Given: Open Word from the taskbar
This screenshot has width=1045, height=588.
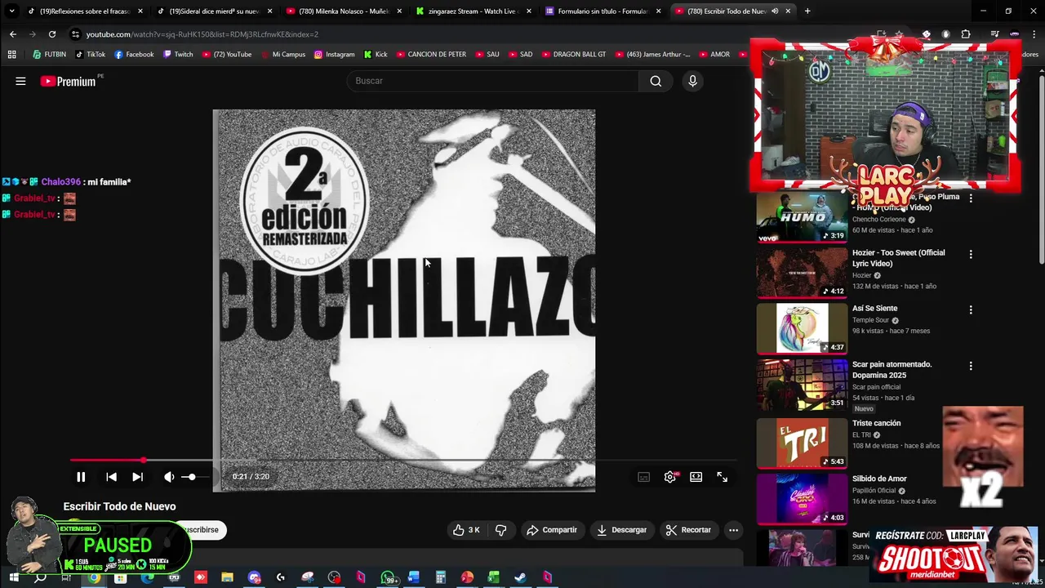Looking at the screenshot, I should coord(413,577).
